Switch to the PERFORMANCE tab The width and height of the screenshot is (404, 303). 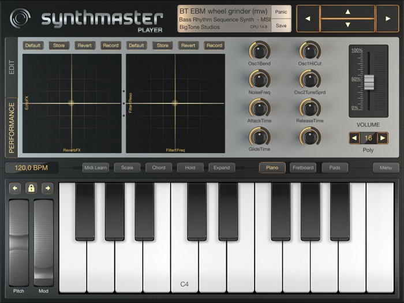[x=12, y=128]
